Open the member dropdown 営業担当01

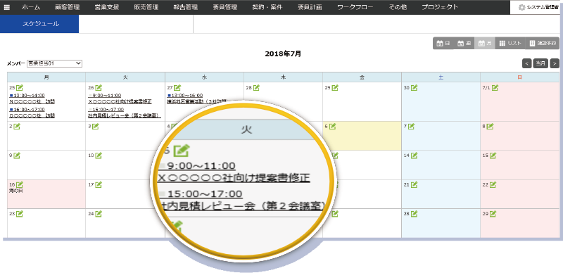coord(55,63)
